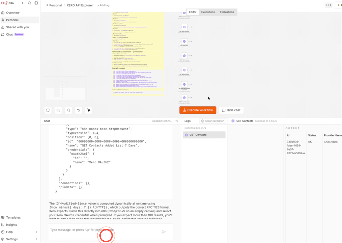Click the Settings gear icon
This screenshot has width=342, height=243.
tap(3, 239)
